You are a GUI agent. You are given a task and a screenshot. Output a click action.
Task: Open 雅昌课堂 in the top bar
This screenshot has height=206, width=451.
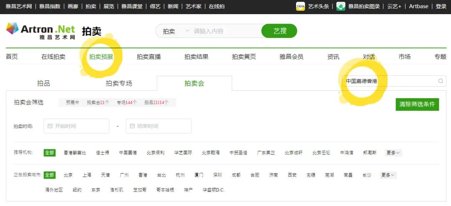132,6
